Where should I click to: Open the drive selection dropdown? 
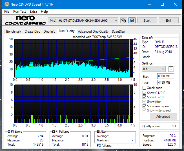(83, 21)
